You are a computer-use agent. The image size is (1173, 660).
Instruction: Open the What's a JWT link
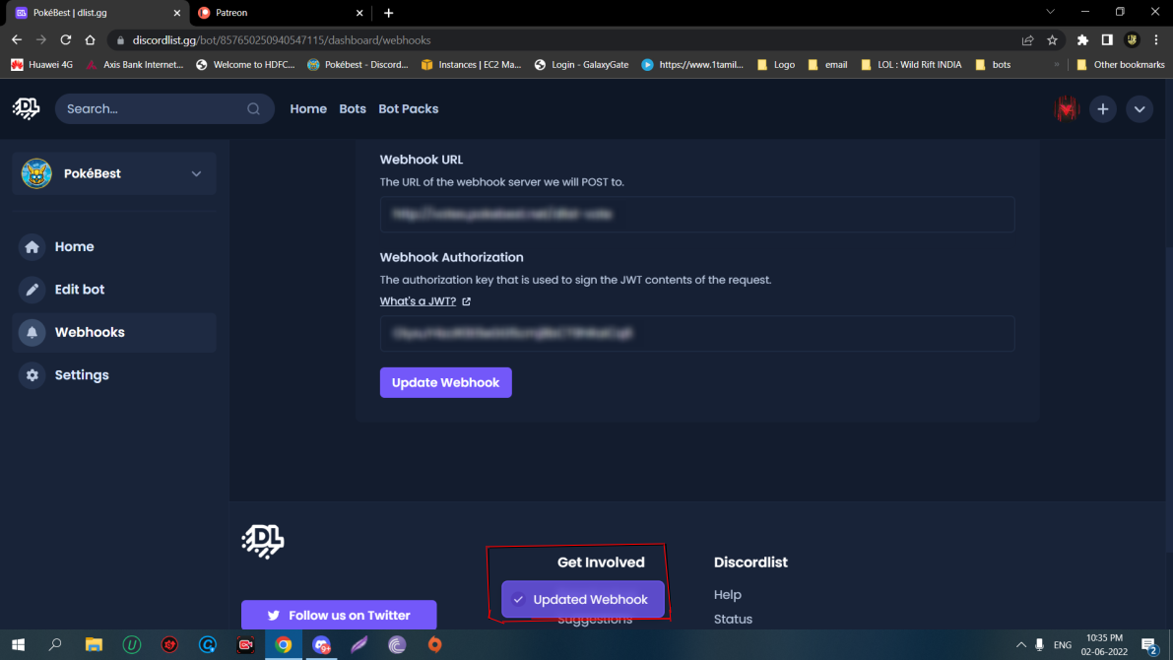[x=418, y=300]
